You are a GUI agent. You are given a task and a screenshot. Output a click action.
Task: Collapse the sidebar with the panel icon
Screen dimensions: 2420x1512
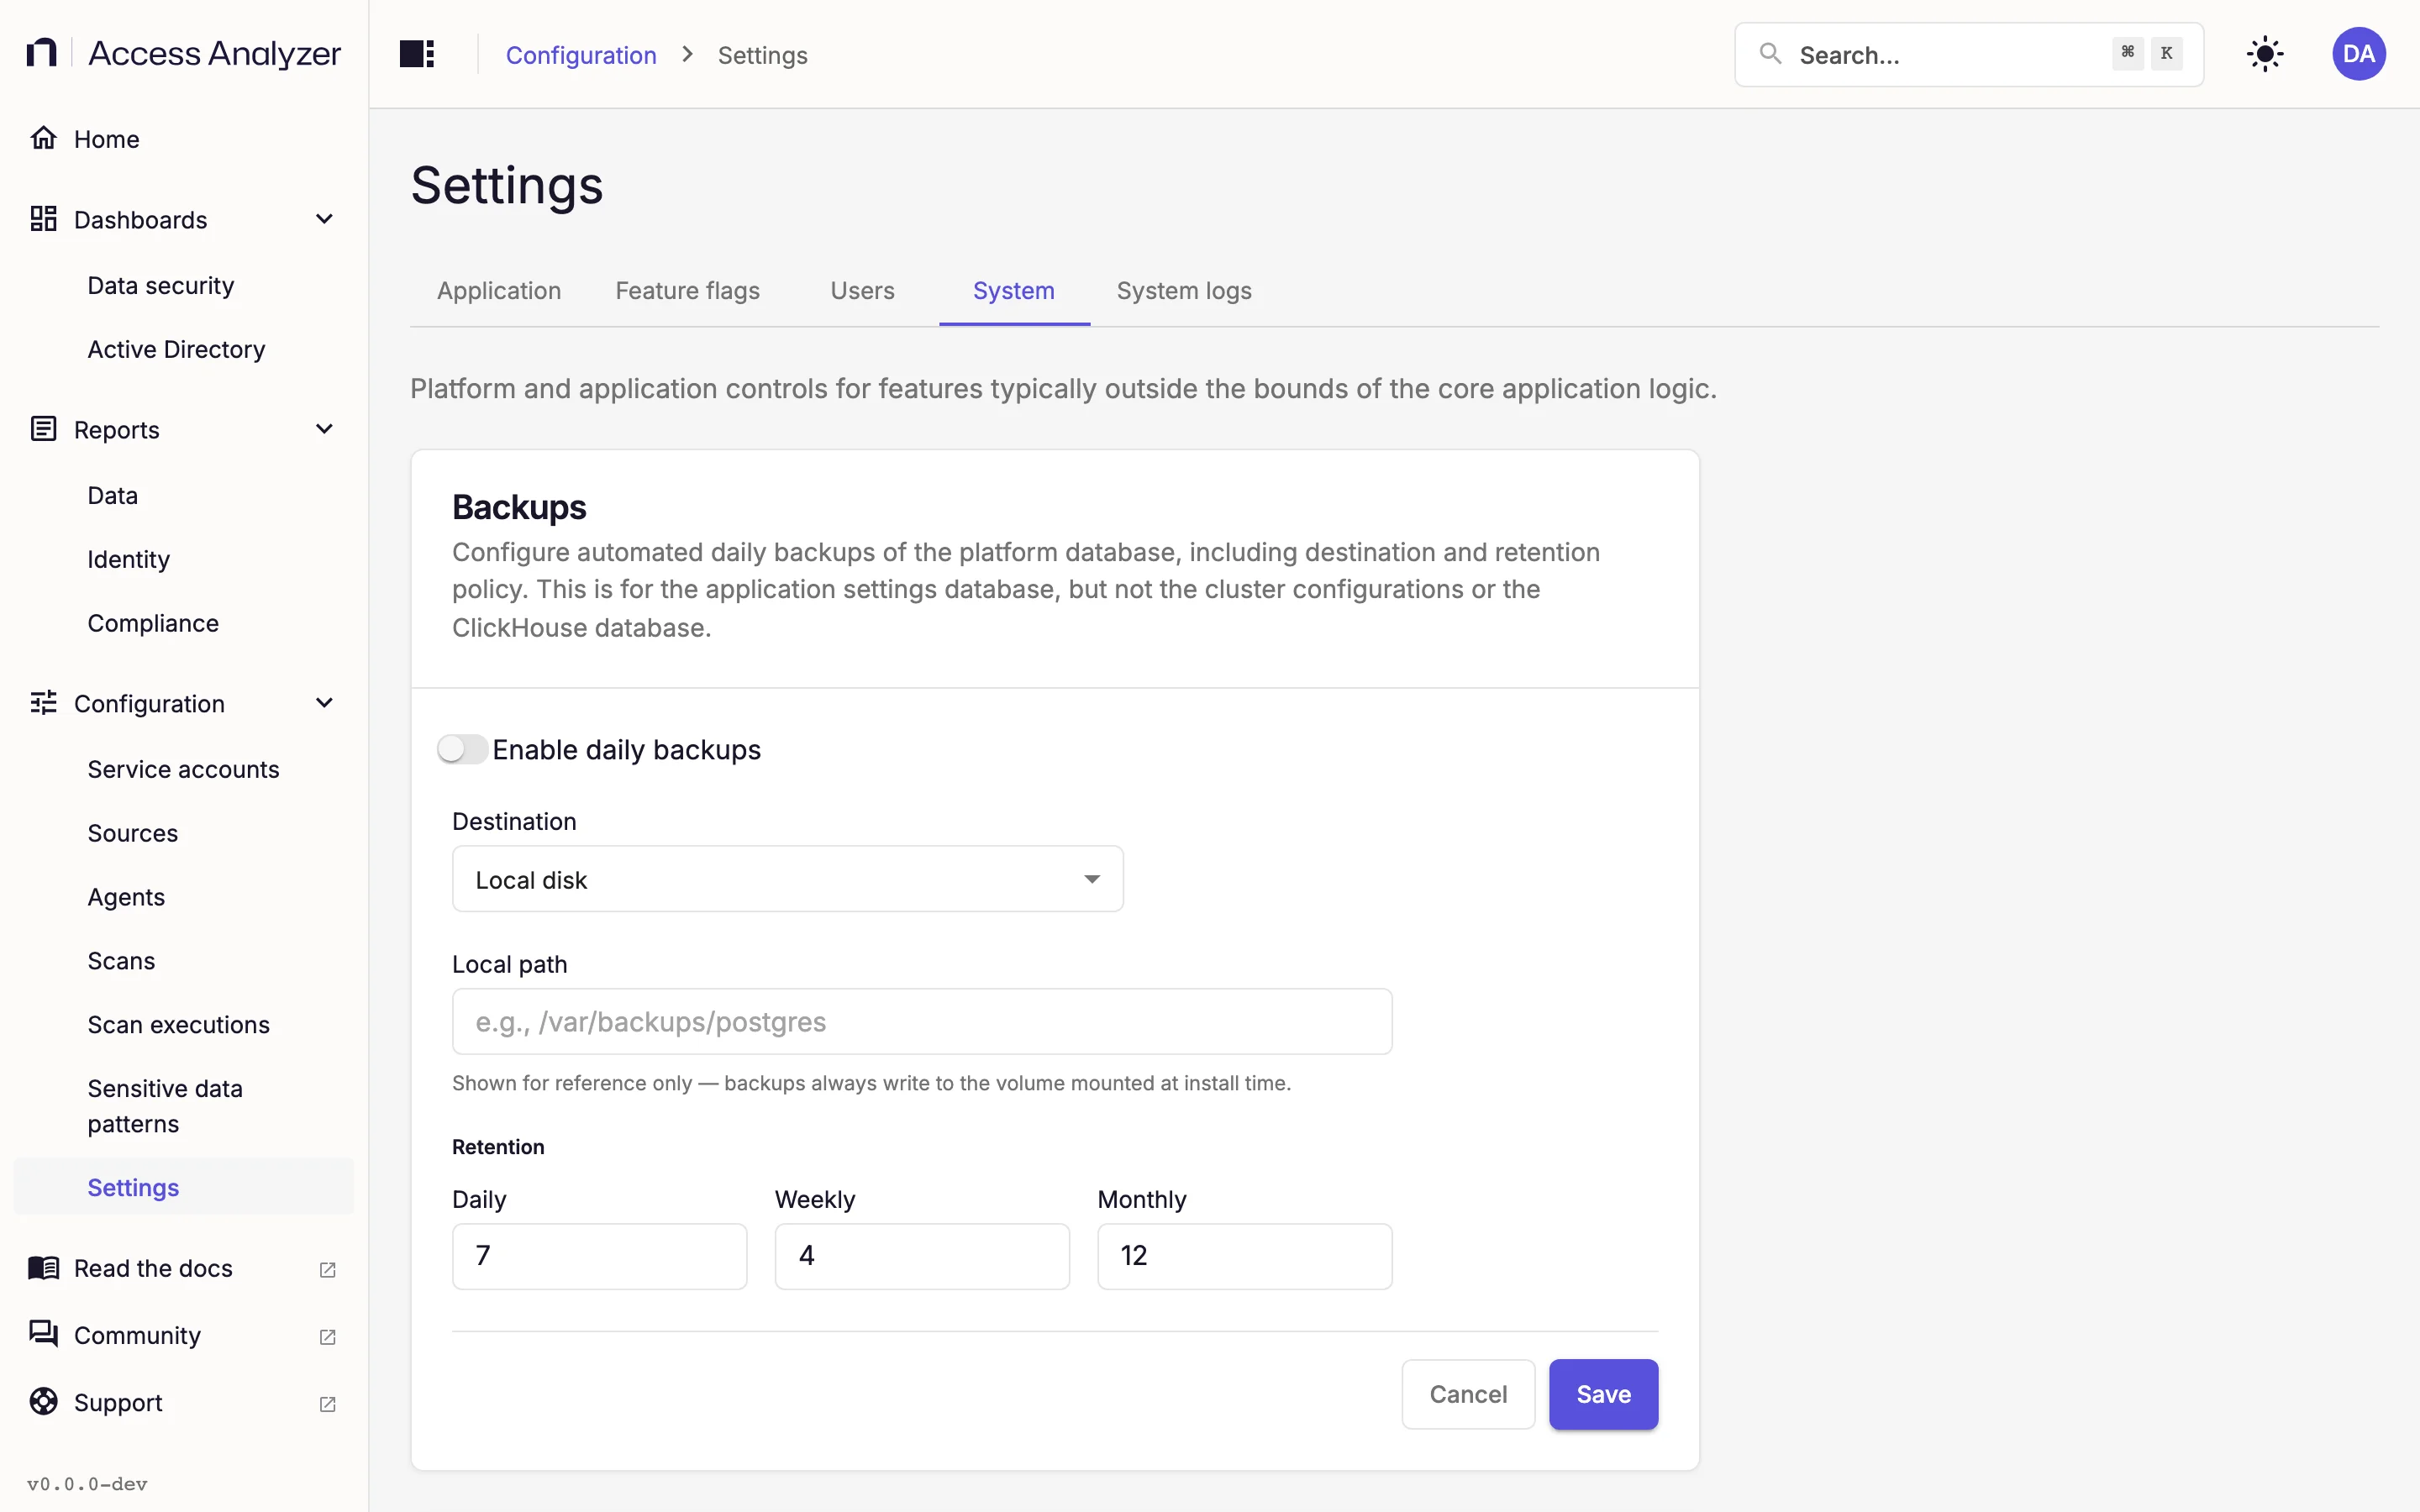tap(417, 54)
